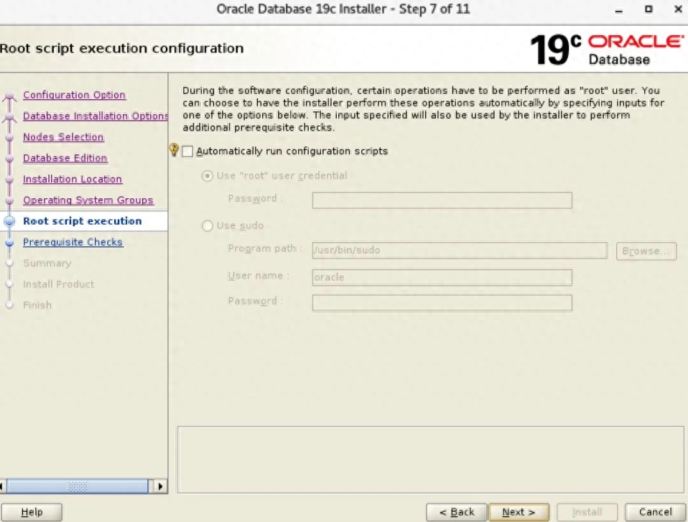Image resolution: width=688 pixels, height=522 pixels.
Task: Click the Back button
Action: pyautogui.click(x=456, y=512)
